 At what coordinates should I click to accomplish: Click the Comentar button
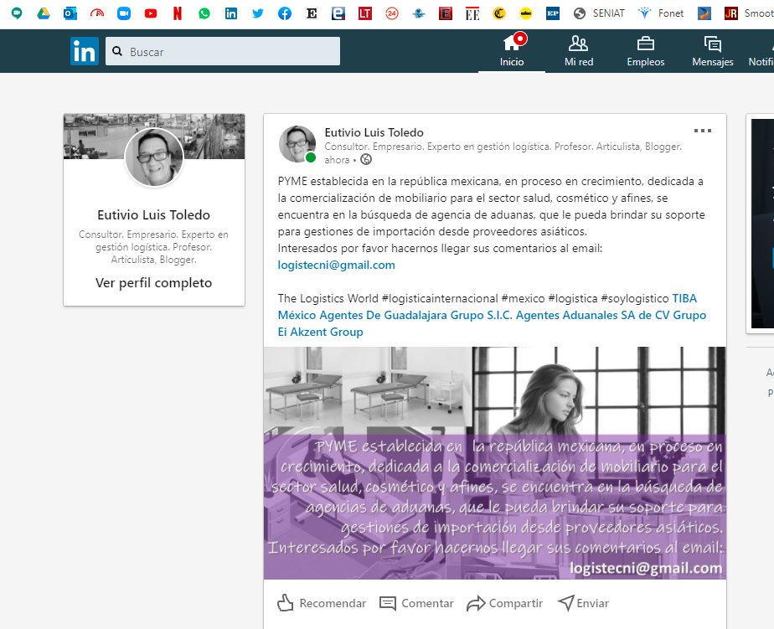416,603
